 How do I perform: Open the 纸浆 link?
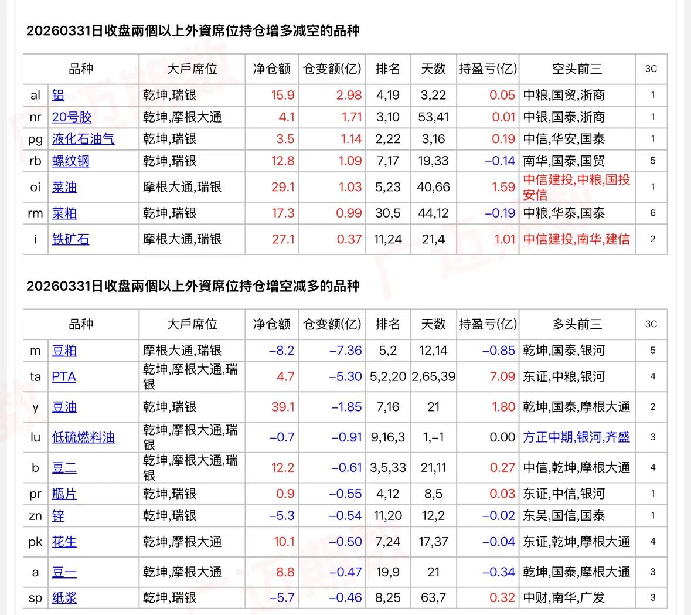click(x=64, y=598)
